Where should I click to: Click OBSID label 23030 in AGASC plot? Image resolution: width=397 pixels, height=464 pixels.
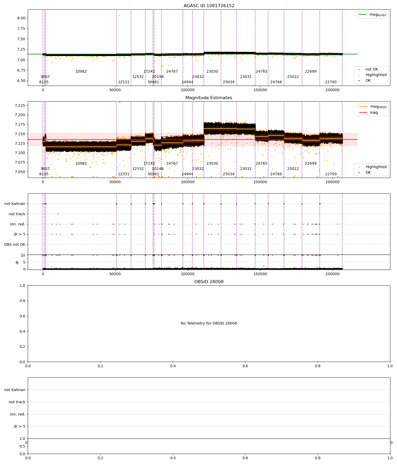click(212, 72)
